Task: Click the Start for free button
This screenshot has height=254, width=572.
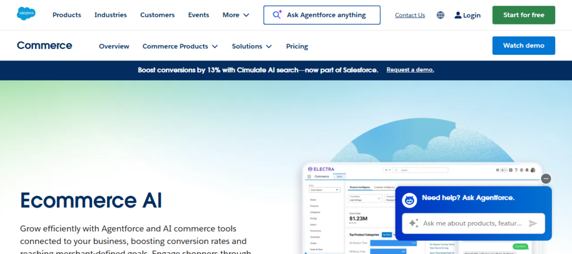Action: [523, 15]
